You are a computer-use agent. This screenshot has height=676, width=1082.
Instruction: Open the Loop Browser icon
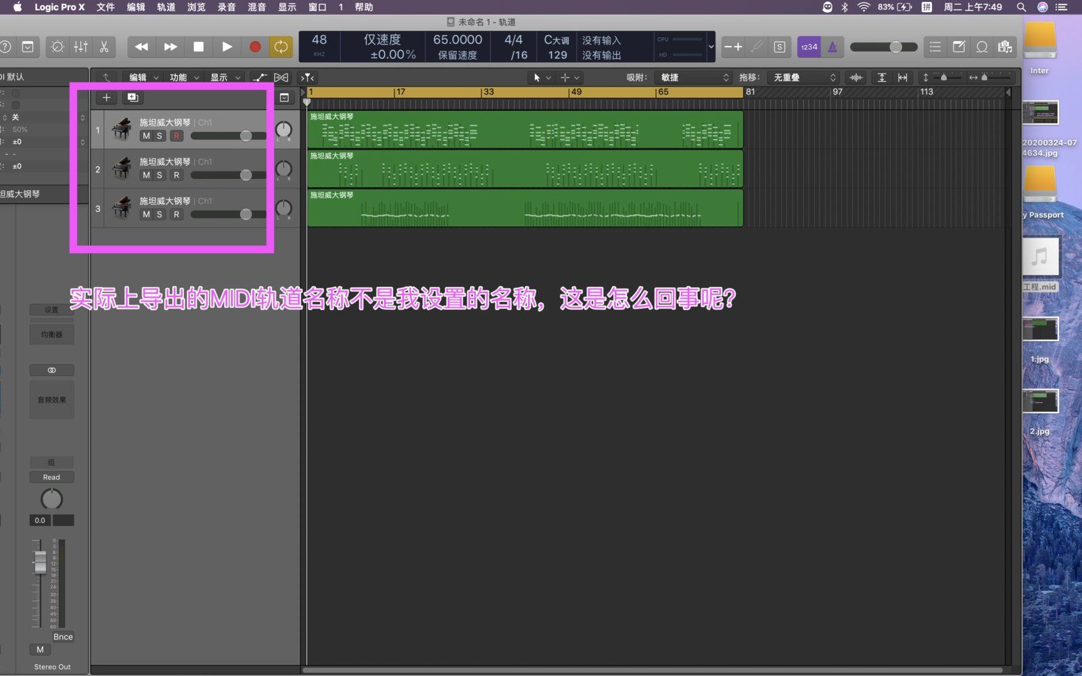982,47
